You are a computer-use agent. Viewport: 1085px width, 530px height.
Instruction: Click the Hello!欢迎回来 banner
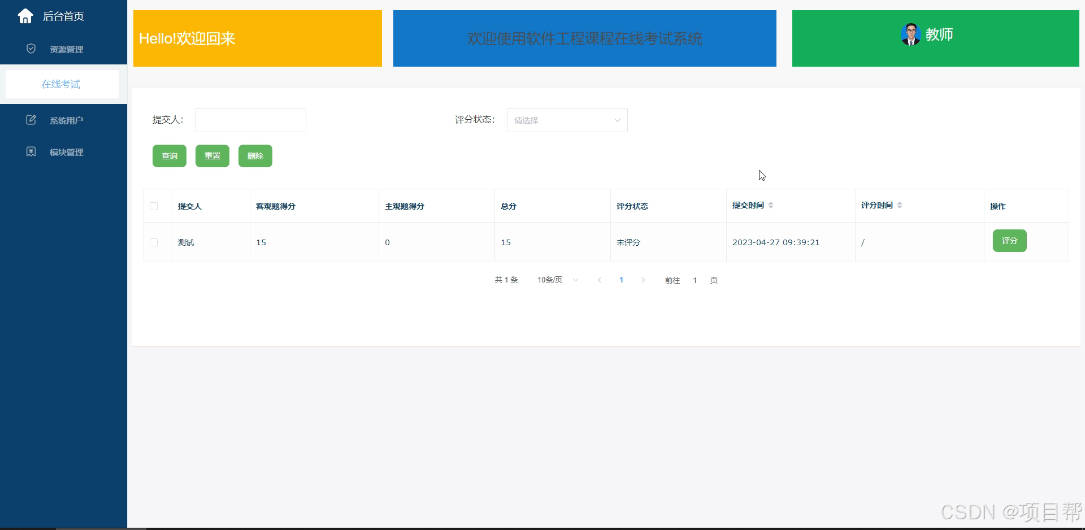pyautogui.click(x=258, y=38)
